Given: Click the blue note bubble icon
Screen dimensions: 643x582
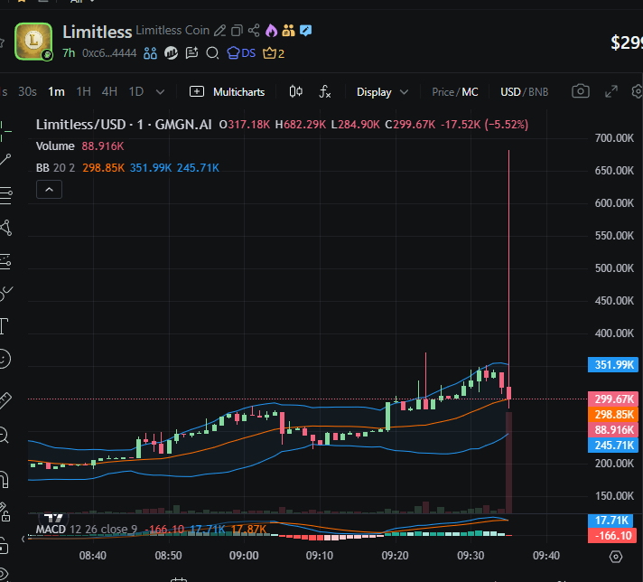Looking at the screenshot, I should pos(305,31).
